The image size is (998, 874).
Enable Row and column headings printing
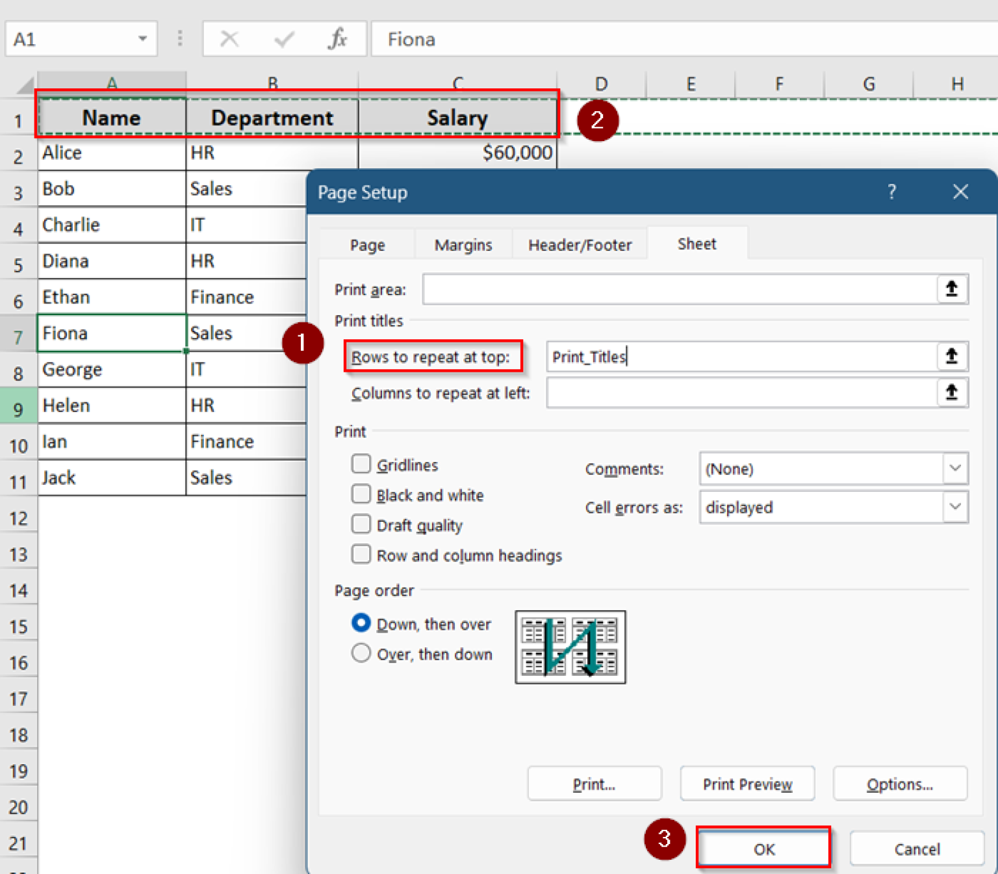coord(361,554)
